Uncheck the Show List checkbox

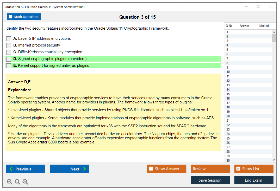pos(238,169)
